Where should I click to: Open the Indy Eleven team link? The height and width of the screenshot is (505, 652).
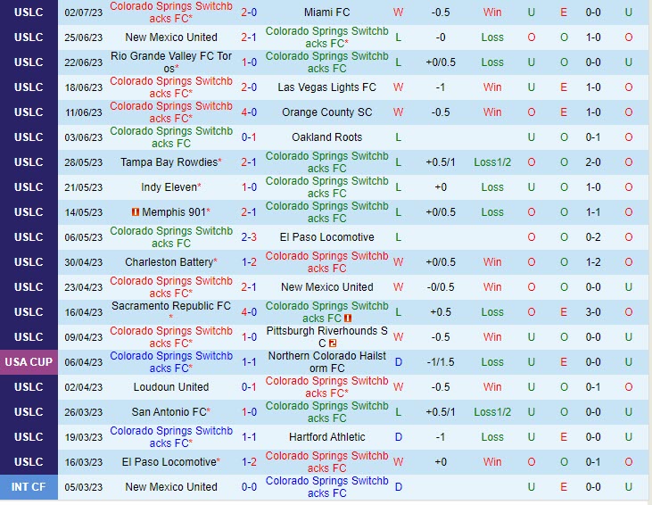pyautogui.click(x=169, y=187)
